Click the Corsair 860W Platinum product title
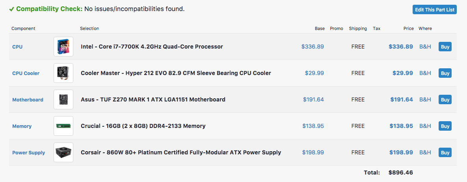The image size is (467, 182). pos(181,152)
